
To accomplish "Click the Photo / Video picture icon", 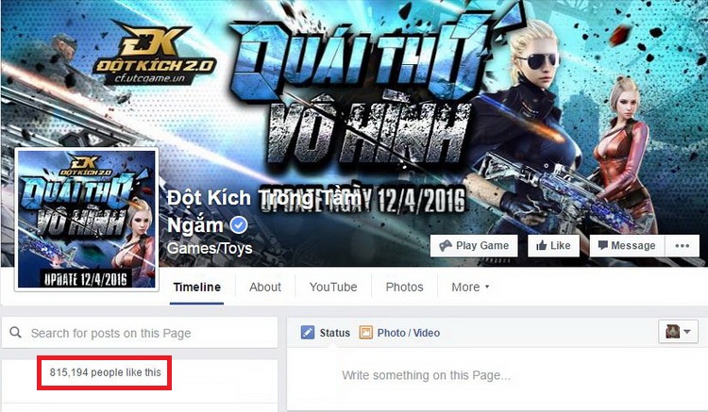I will 365,333.
